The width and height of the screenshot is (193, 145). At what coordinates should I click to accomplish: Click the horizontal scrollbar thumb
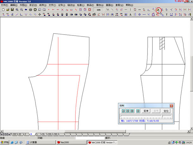click(x=95, y=131)
